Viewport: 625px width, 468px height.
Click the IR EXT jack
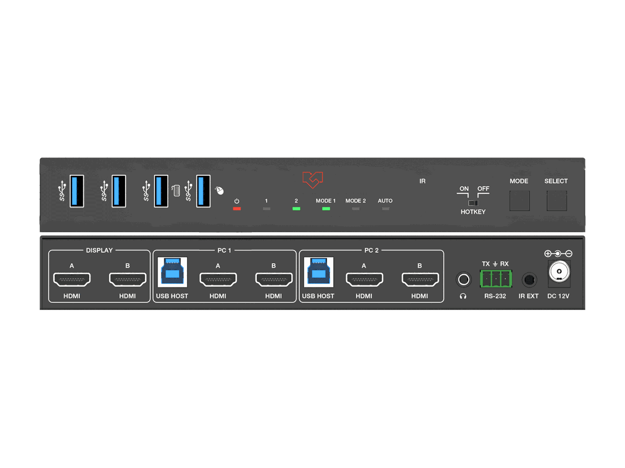click(529, 280)
